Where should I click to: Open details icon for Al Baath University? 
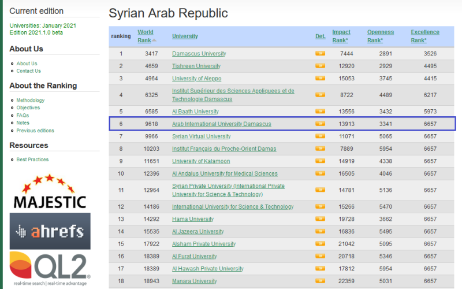[319, 112]
